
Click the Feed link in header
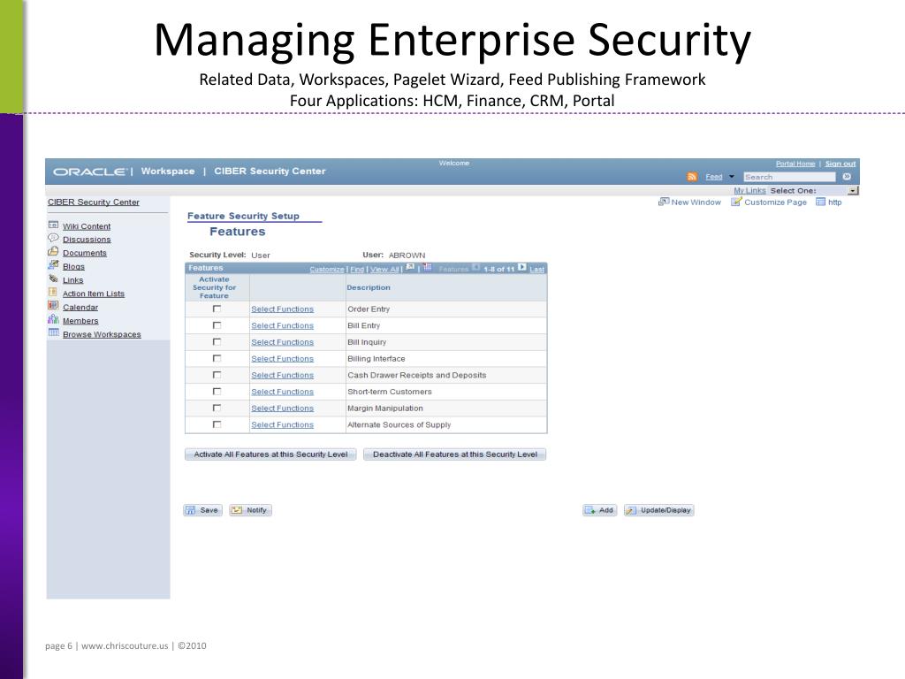coord(714,177)
